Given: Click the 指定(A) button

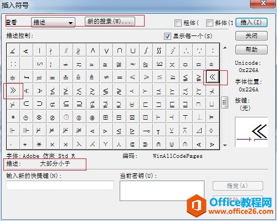Looking at the screenshot, I should coord(238,186).
